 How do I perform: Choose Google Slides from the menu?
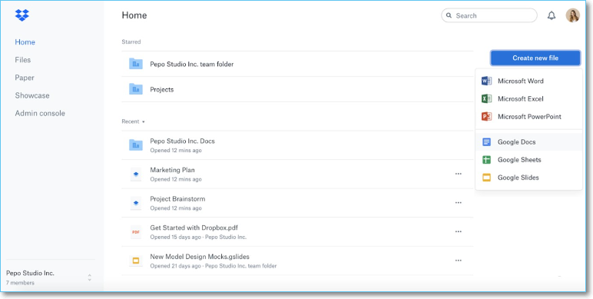tap(528, 178)
